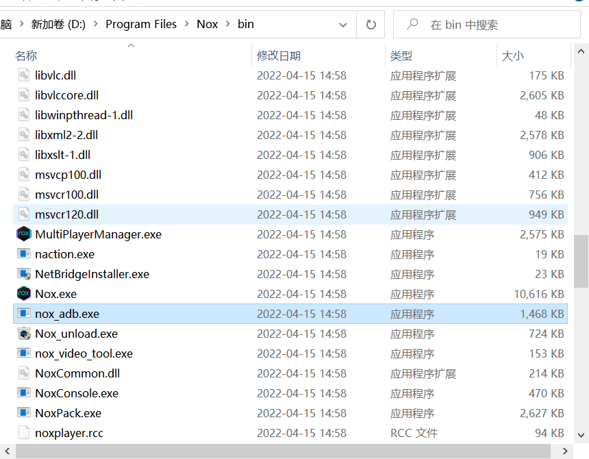Click the libvlccore.dll file icon
Screen dimensions: 589x459
click(24, 95)
